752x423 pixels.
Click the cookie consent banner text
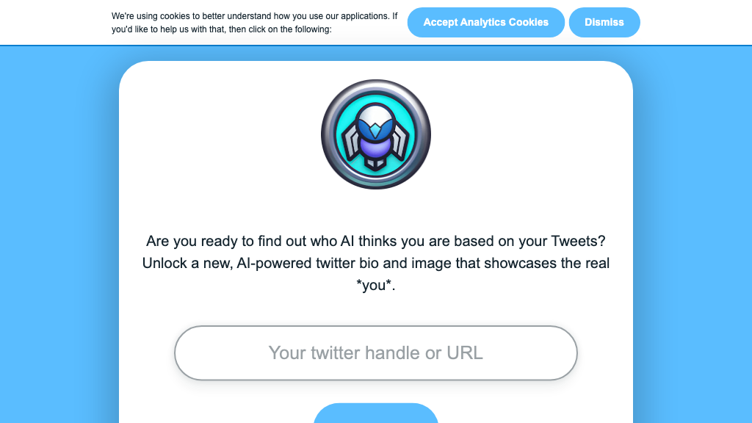(x=253, y=22)
